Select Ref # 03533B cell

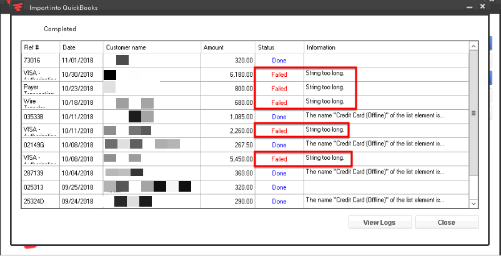(x=41, y=117)
